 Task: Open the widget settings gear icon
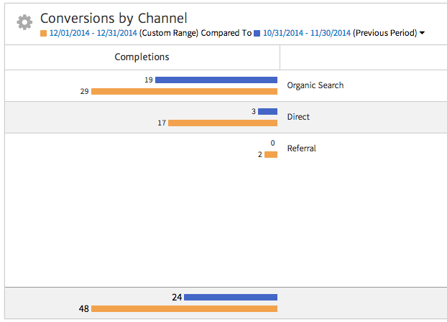click(24, 22)
